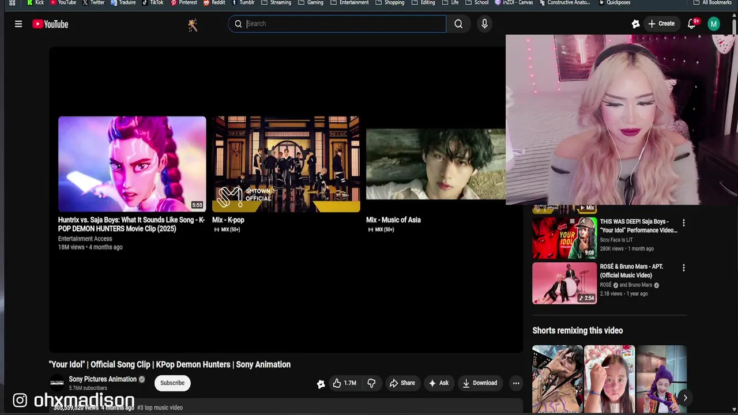Go to YouTube home via the logo

[x=50, y=24]
